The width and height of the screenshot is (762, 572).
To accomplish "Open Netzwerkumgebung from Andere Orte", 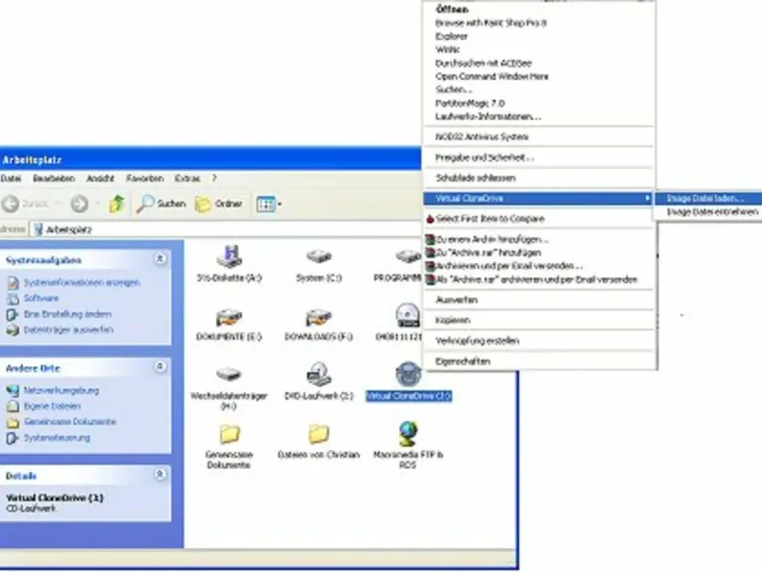I will click(x=61, y=390).
